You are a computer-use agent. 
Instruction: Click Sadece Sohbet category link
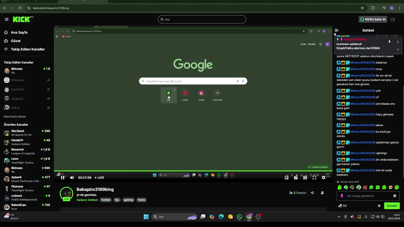coord(87,200)
